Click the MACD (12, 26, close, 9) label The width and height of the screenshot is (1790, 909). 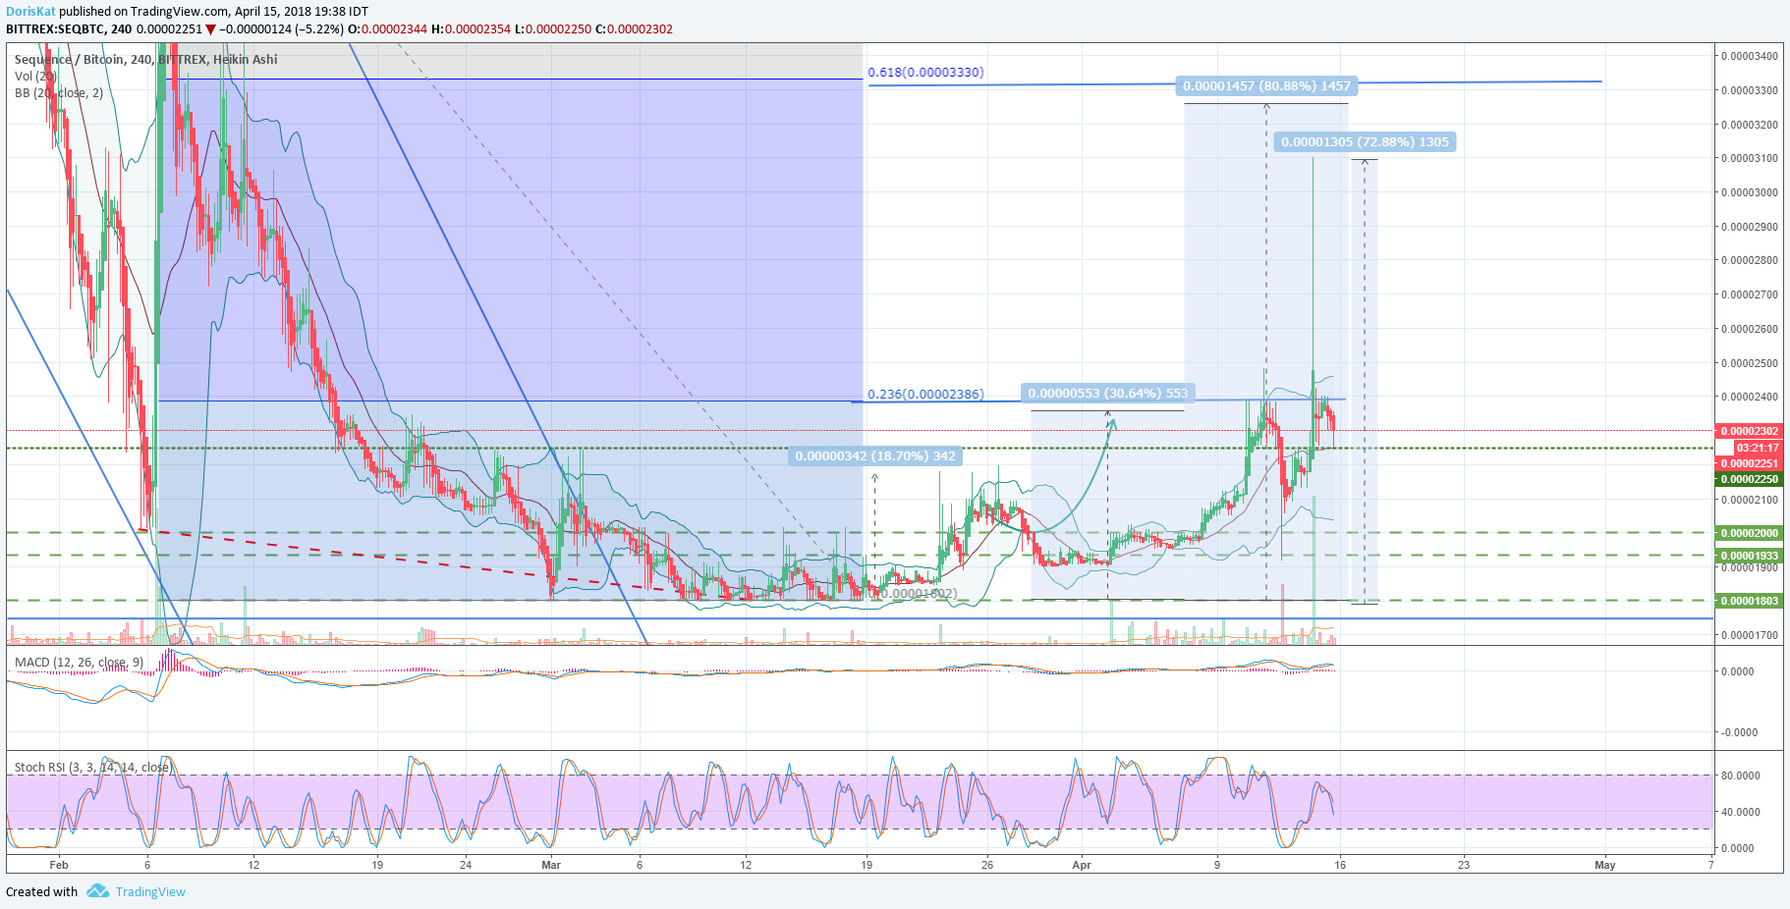tap(79, 663)
